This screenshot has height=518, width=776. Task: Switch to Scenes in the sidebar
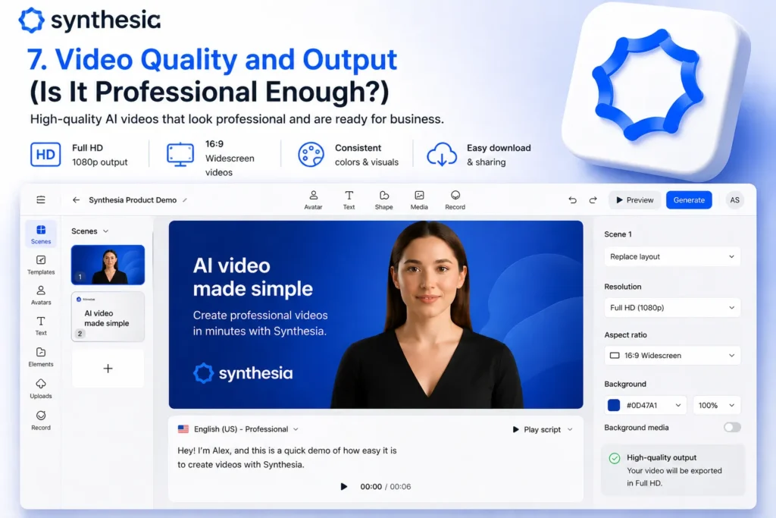point(41,234)
